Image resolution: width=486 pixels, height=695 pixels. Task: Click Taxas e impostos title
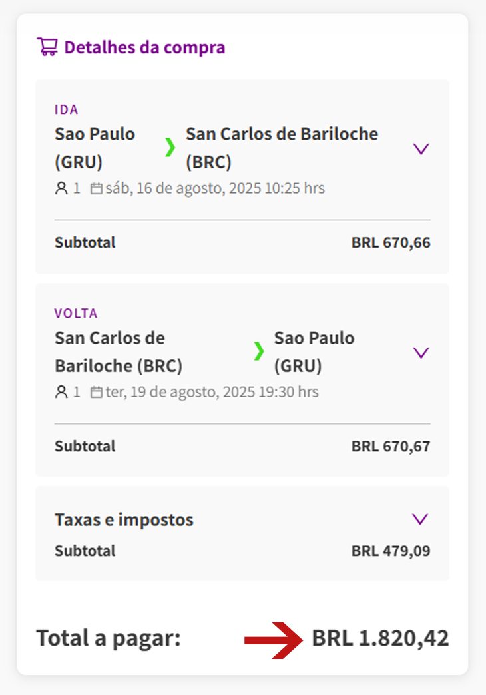[x=124, y=519]
